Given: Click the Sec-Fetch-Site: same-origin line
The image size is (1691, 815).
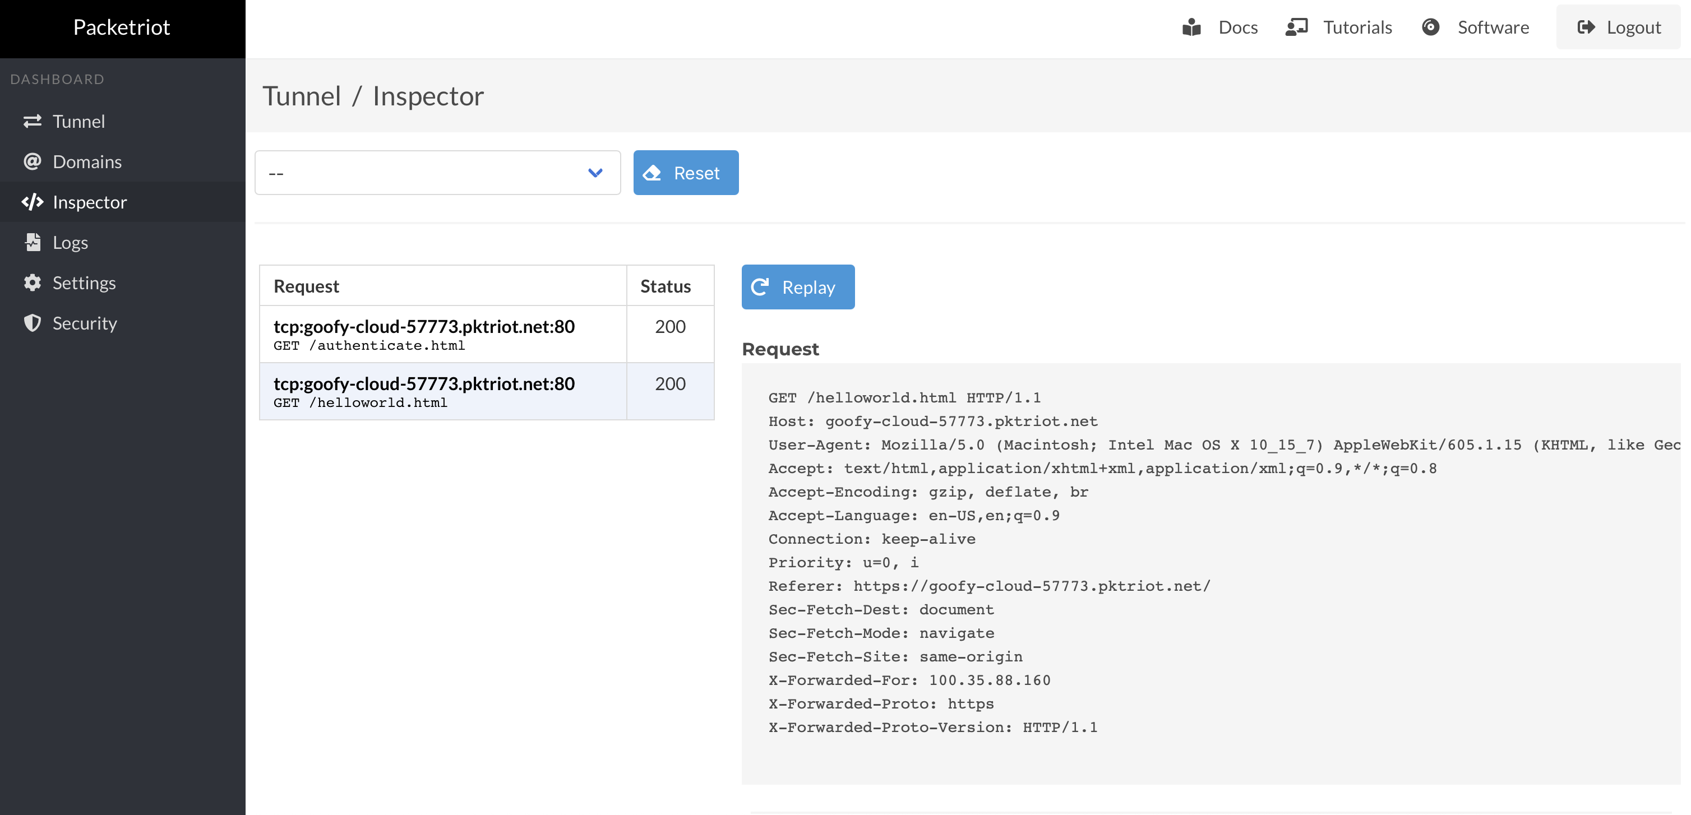Looking at the screenshot, I should click(895, 657).
